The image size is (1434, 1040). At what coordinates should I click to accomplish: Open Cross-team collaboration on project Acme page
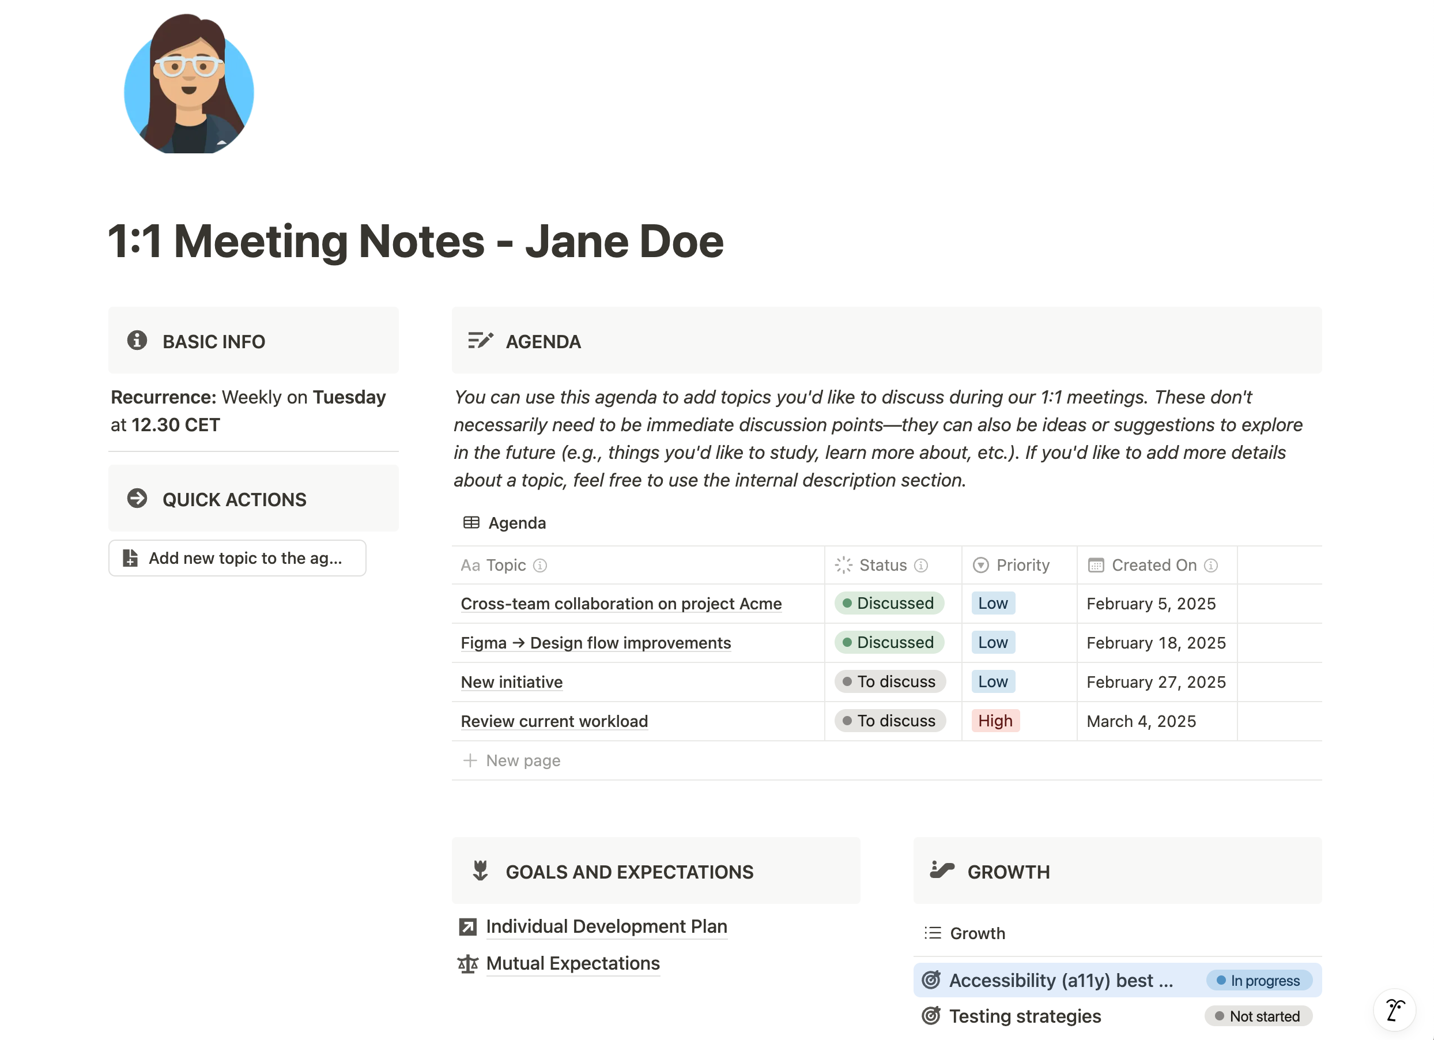[x=620, y=604]
